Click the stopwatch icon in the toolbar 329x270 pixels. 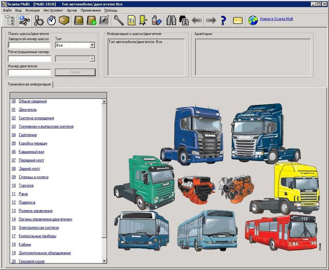[52, 20]
